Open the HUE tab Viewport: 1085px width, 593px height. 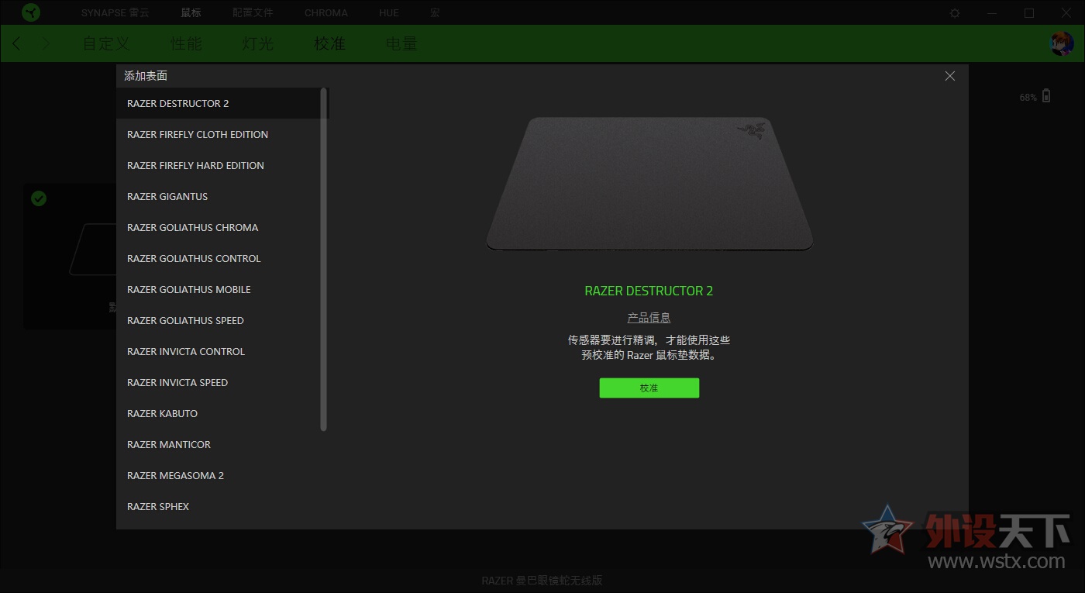tap(389, 13)
